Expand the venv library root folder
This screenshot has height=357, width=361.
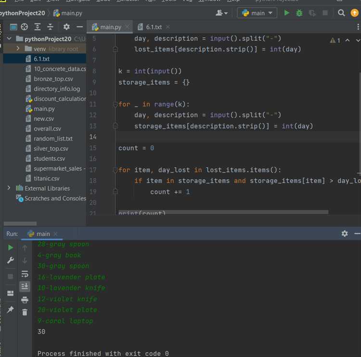pos(18,48)
